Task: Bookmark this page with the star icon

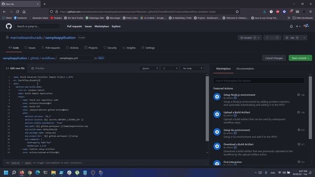Action: tap(237, 12)
